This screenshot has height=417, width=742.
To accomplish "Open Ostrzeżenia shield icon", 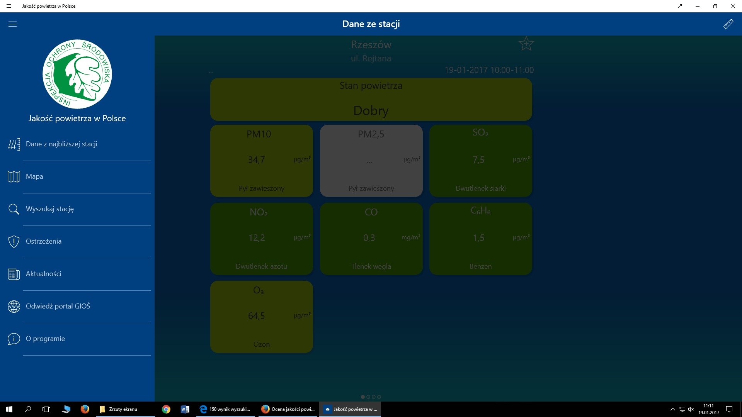I will (14, 242).
